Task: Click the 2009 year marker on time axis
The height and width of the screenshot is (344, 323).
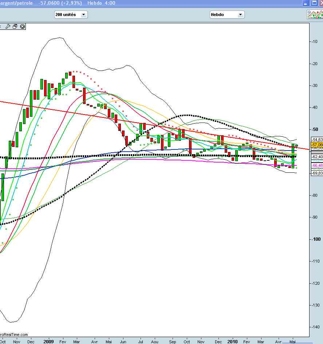Action: [x=48, y=342]
